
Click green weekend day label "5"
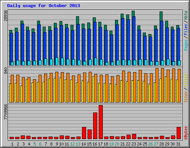point(35,144)
